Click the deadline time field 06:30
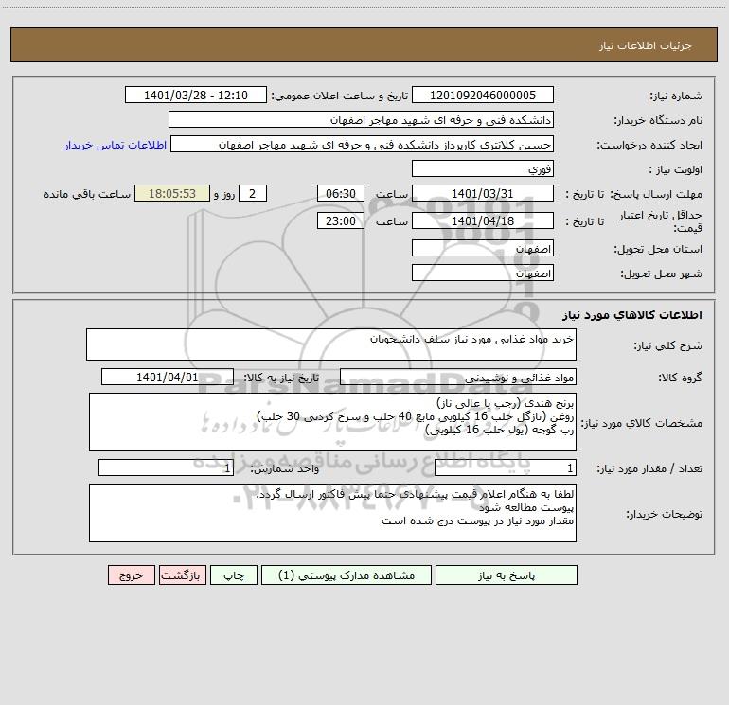729x705 pixels. tap(341, 193)
